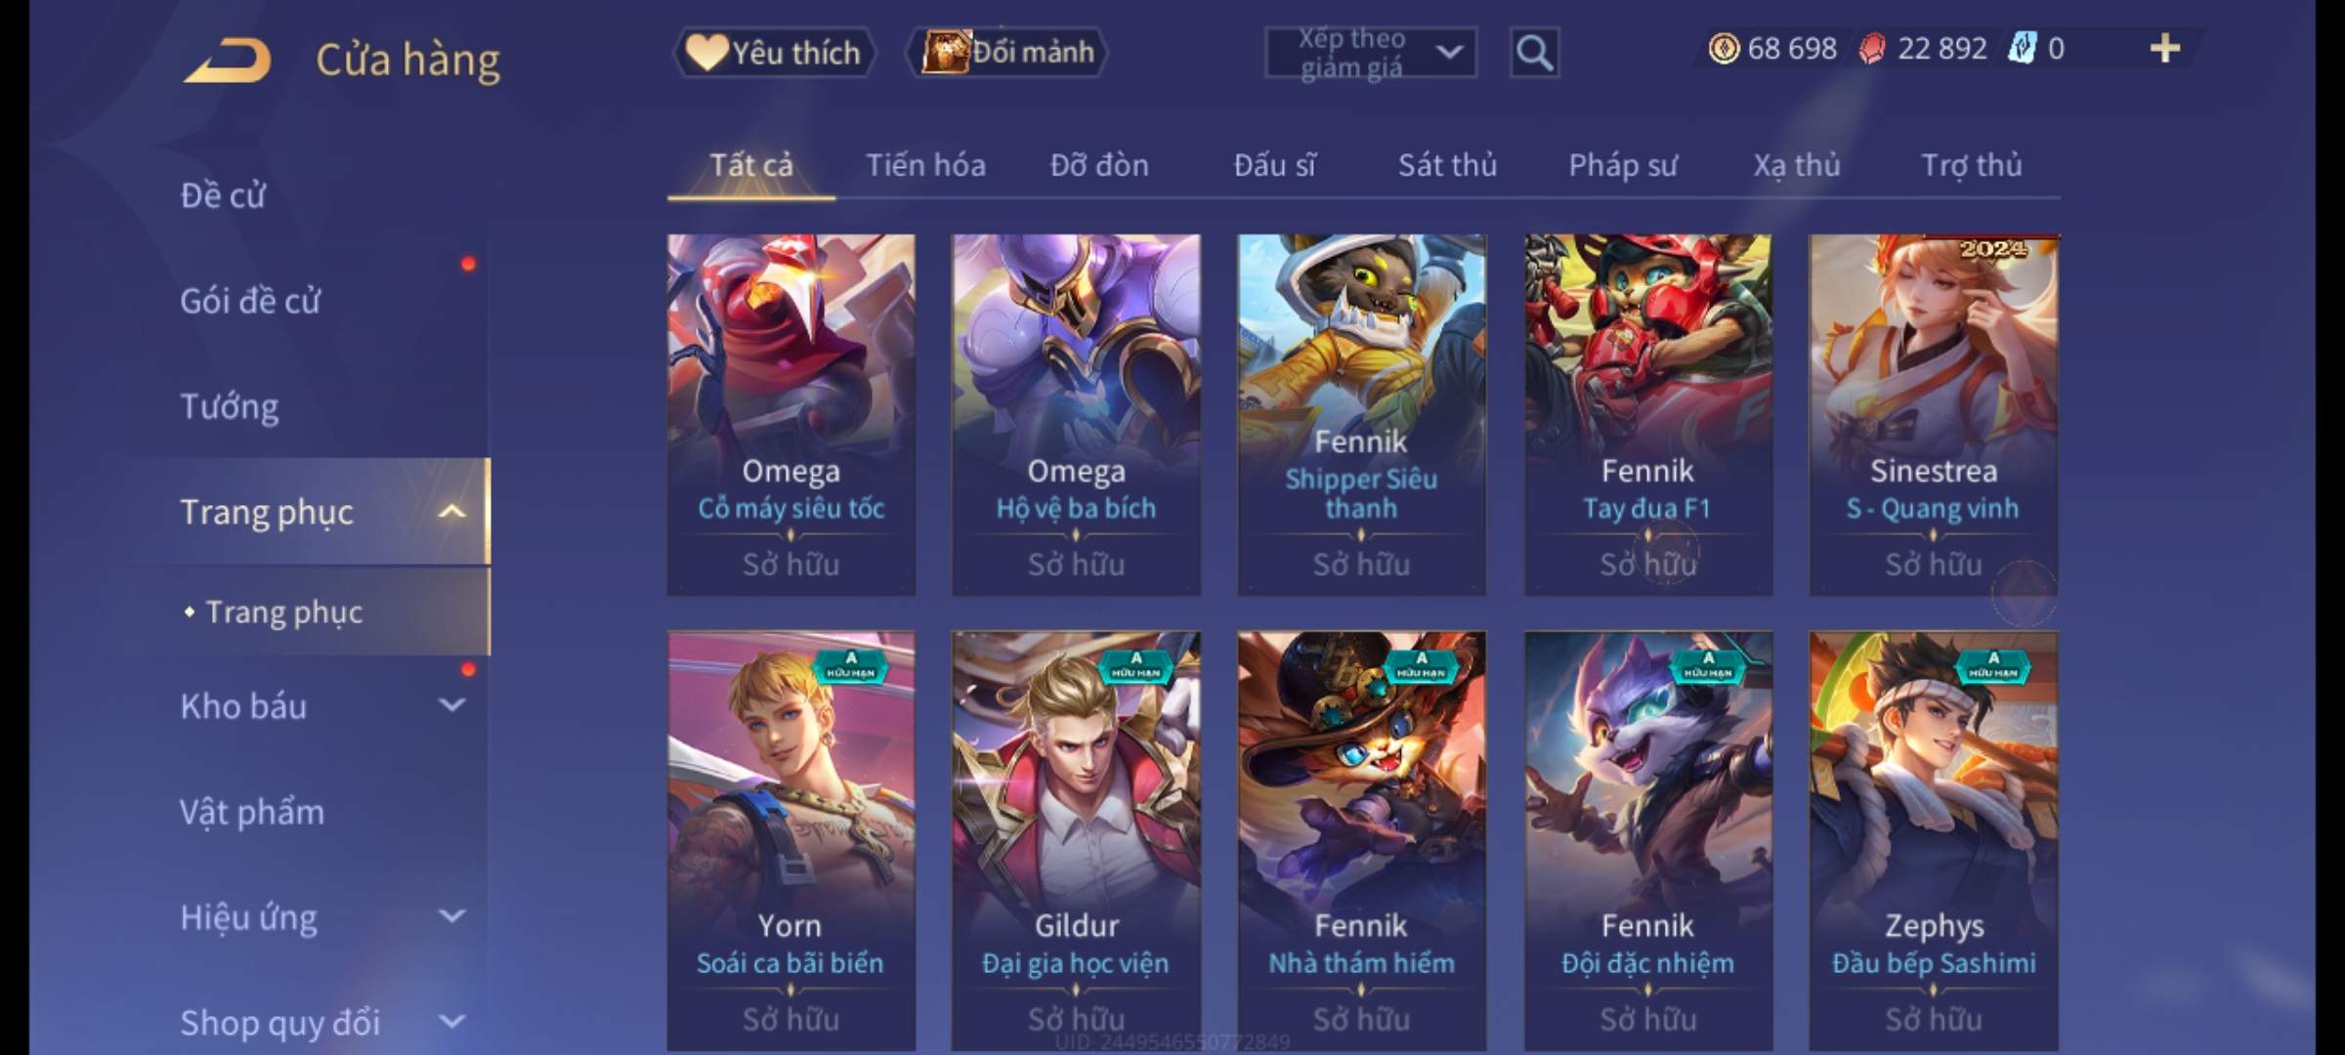Expand the Kho báu sidebar section
The image size is (2345, 1055).
pyautogui.click(x=451, y=705)
